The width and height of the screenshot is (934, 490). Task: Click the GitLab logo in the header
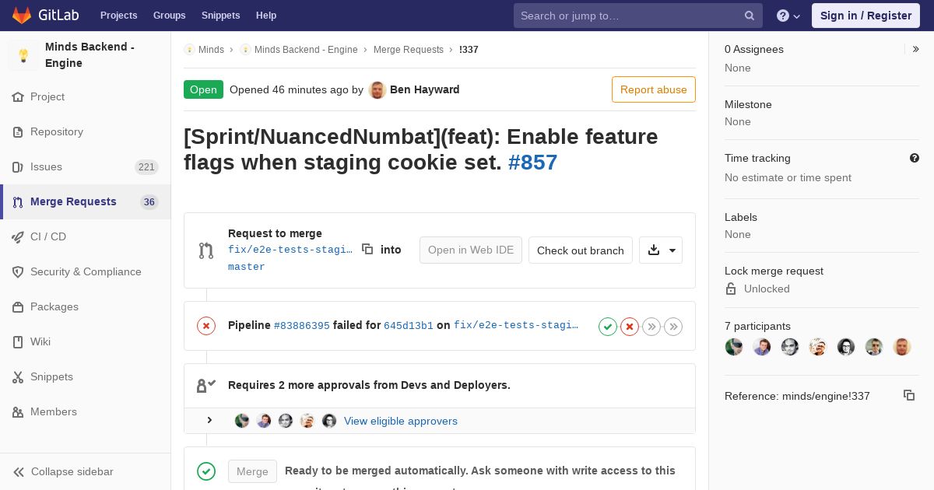pos(45,15)
